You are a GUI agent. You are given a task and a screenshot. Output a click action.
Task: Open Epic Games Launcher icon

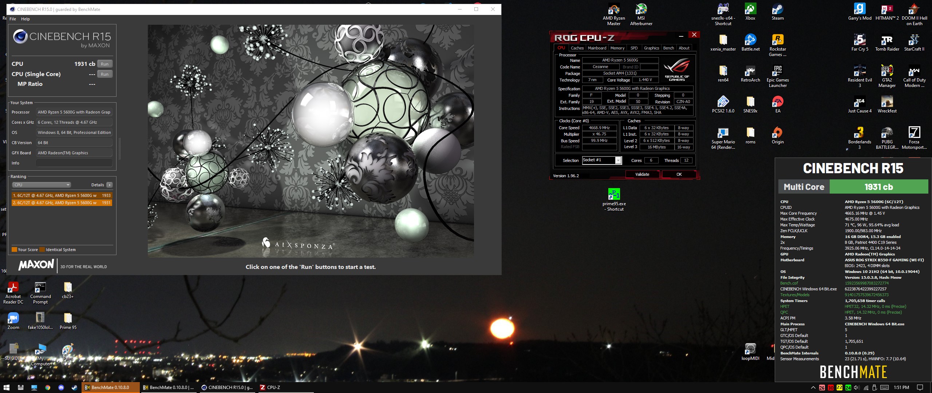(x=778, y=76)
